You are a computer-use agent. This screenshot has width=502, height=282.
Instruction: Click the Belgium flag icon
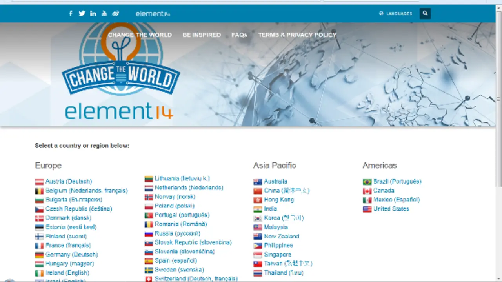[x=39, y=191]
